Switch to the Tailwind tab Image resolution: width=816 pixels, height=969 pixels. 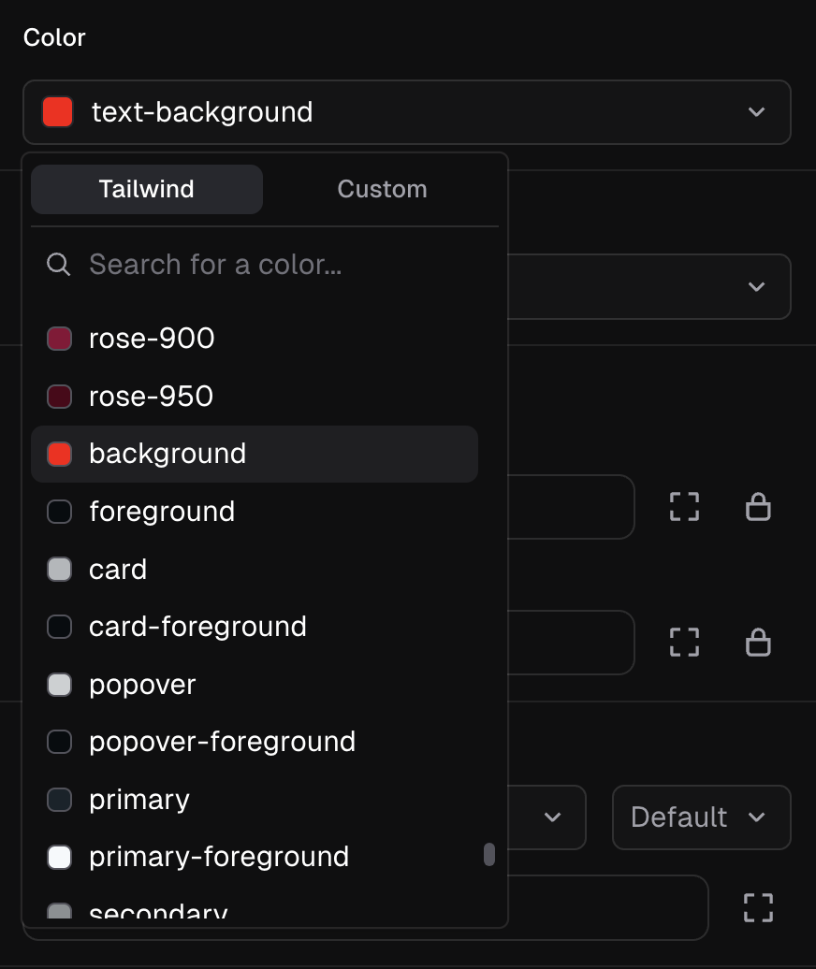click(x=147, y=189)
